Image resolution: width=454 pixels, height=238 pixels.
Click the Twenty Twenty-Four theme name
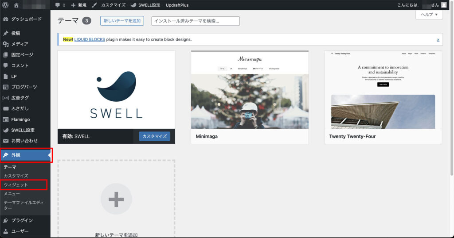(352, 136)
